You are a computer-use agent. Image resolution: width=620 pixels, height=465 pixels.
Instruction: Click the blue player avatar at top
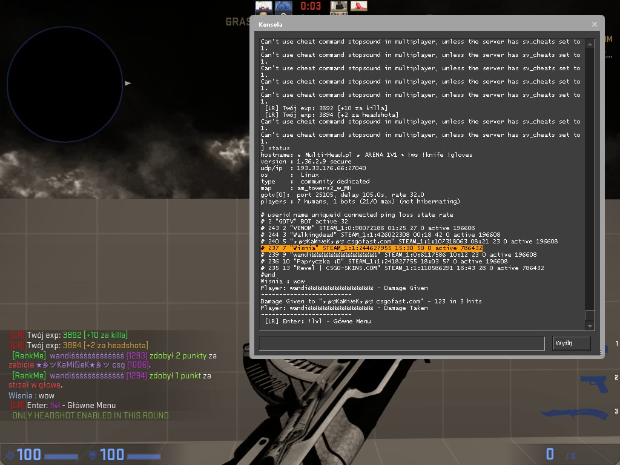tap(283, 7)
